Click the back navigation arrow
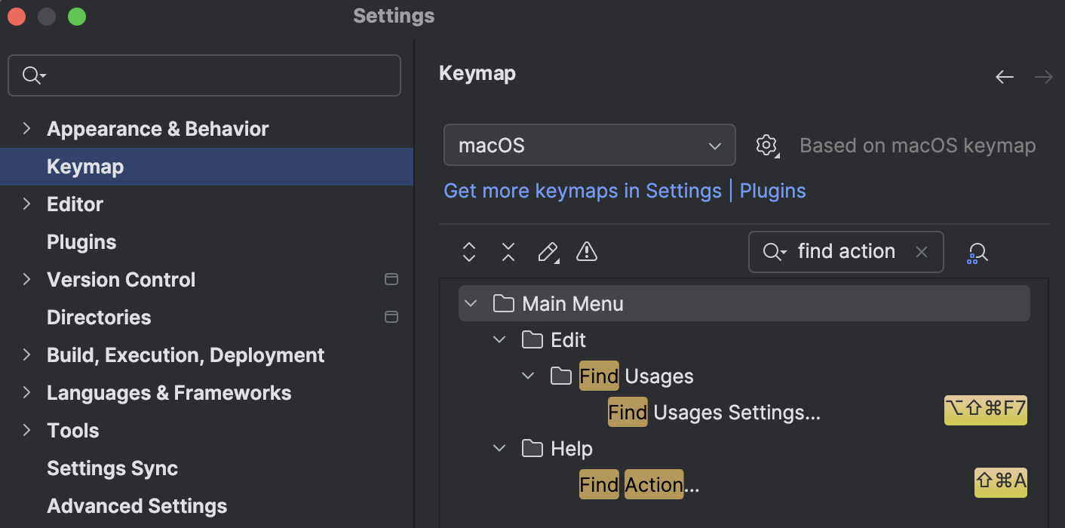1065x528 pixels. point(1004,76)
